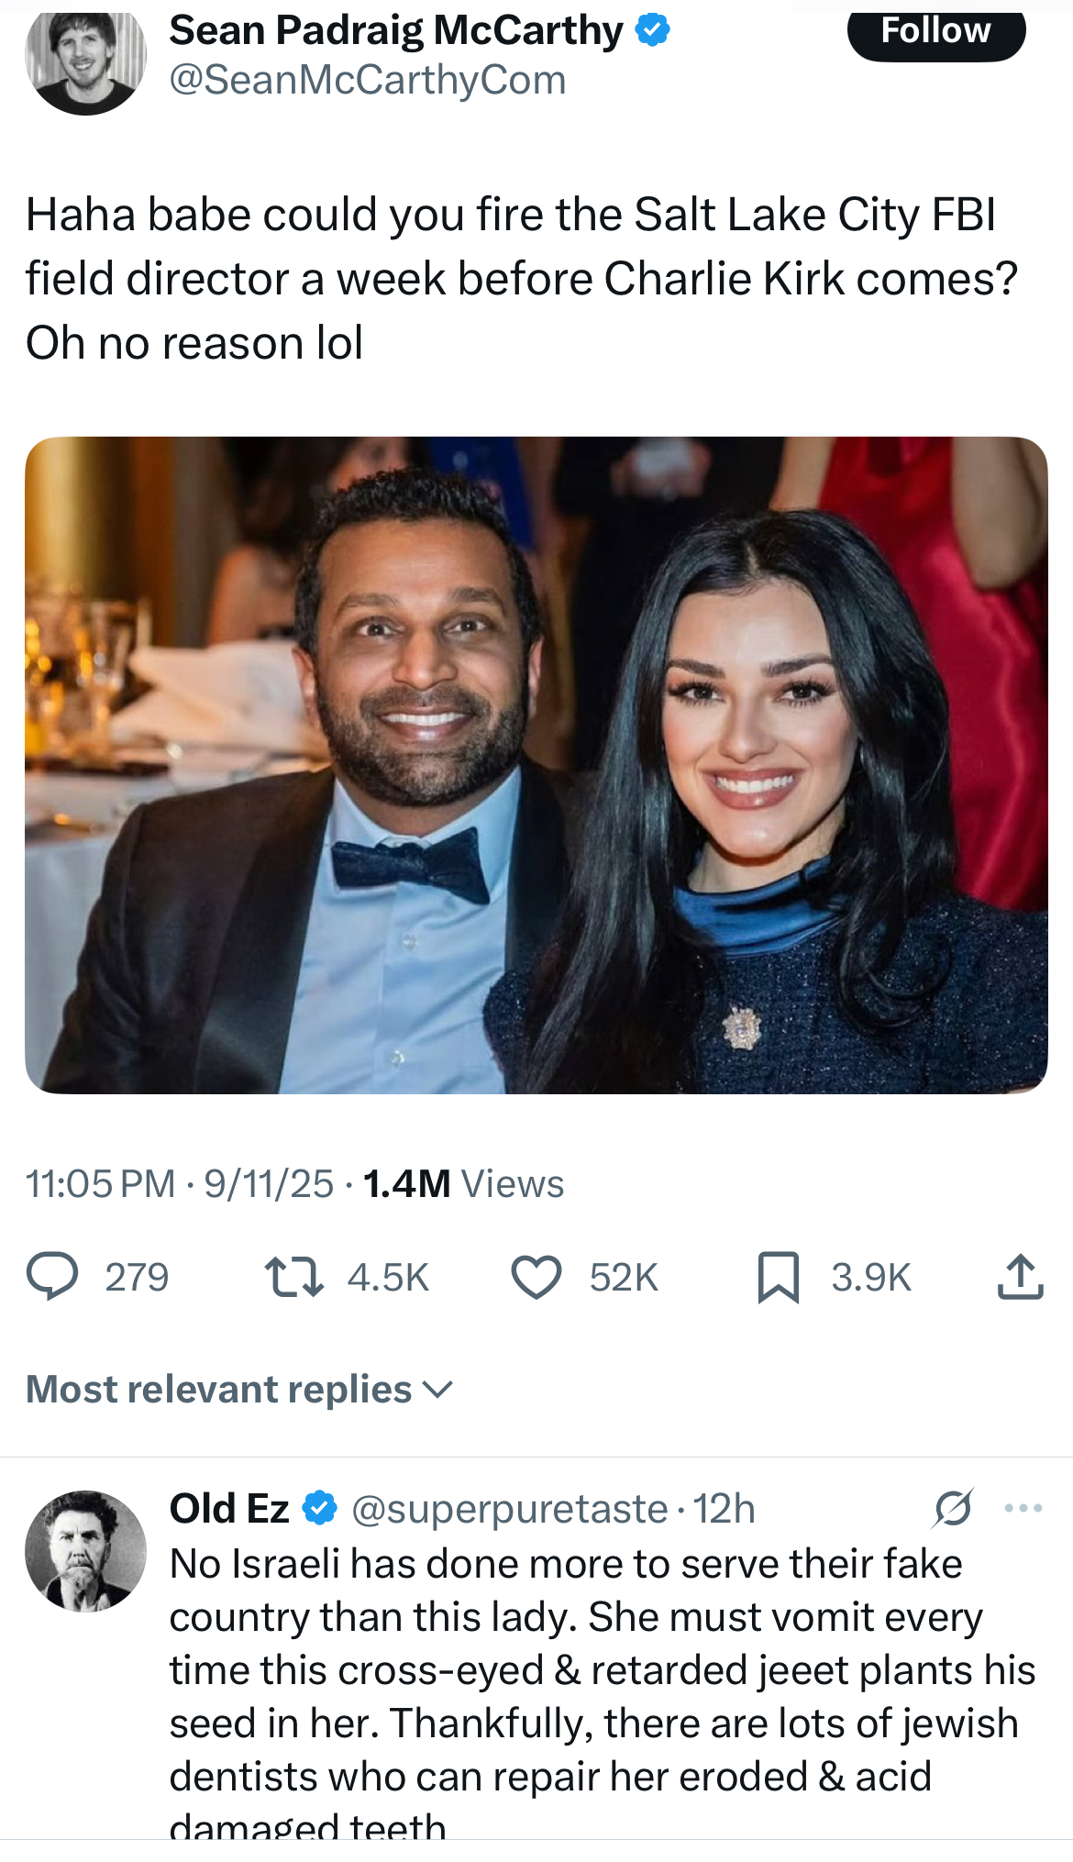Tap the reply comment bubble icon
This screenshot has height=1862, width=1073.
tap(52, 1277)
